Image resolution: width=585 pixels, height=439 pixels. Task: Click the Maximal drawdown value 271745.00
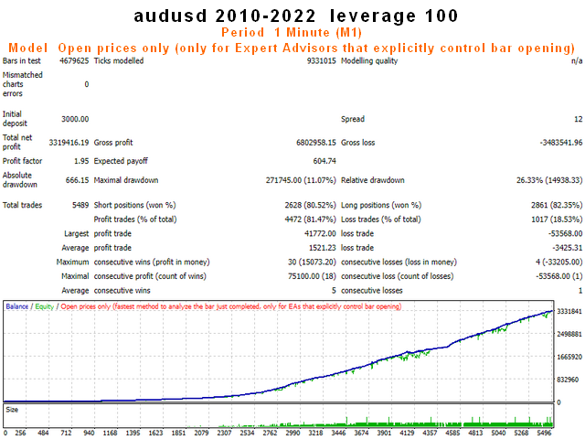click(x=283, y=180)
